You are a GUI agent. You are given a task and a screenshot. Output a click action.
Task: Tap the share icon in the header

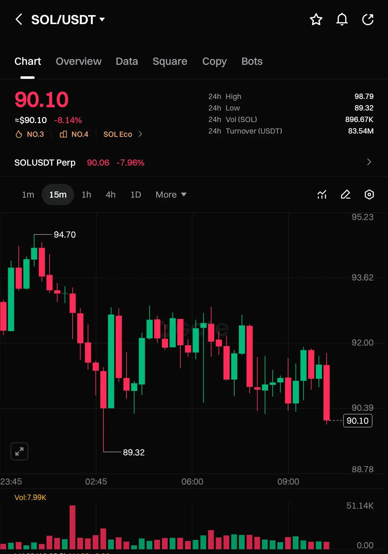click(x=368, y=19)
